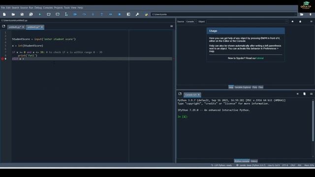Save all open files
Screen dimensions: 315x177
(x=31, y=14)
